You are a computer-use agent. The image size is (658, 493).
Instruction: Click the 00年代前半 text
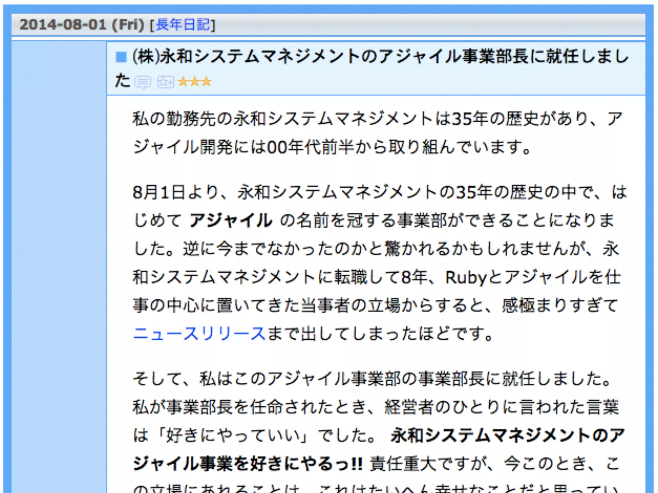pyautogui.click(x=310, y=147)
